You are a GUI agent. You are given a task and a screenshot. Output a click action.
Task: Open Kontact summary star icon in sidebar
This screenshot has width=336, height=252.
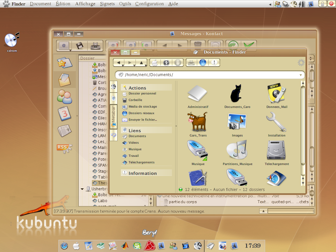pyautogui.click(x=65, y=63)
